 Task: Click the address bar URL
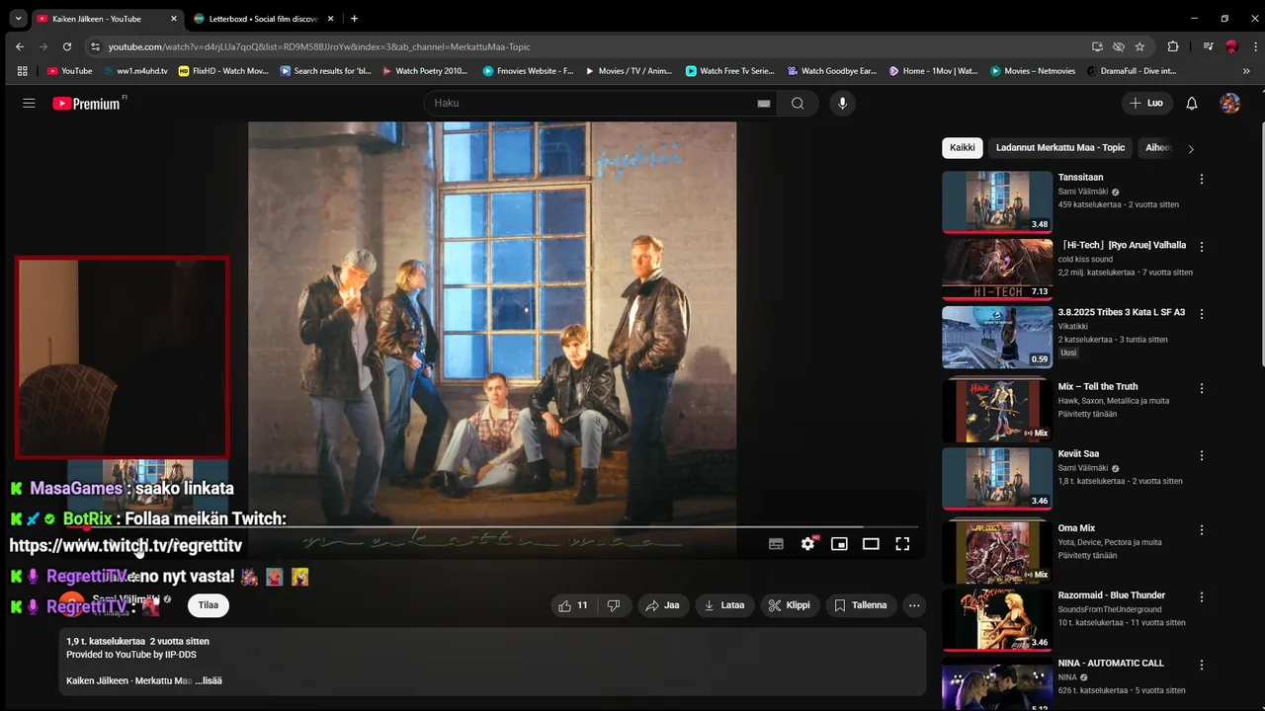(x=319, y=46)
